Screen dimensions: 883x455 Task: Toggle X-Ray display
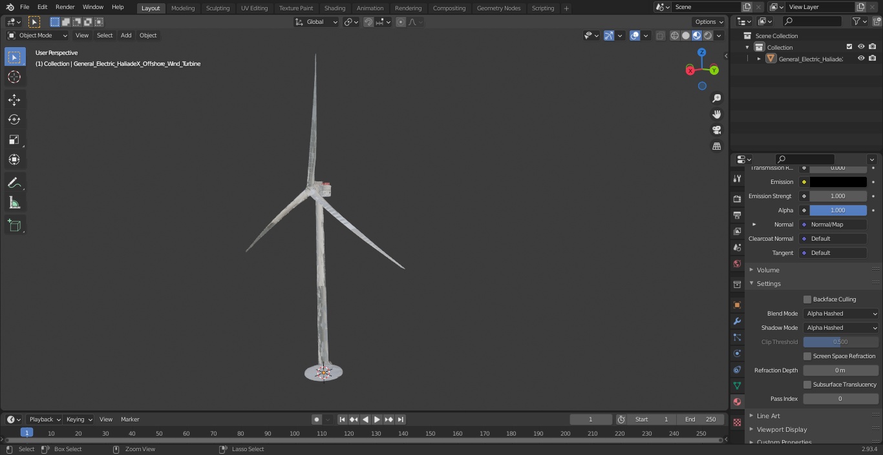(660, 35)
